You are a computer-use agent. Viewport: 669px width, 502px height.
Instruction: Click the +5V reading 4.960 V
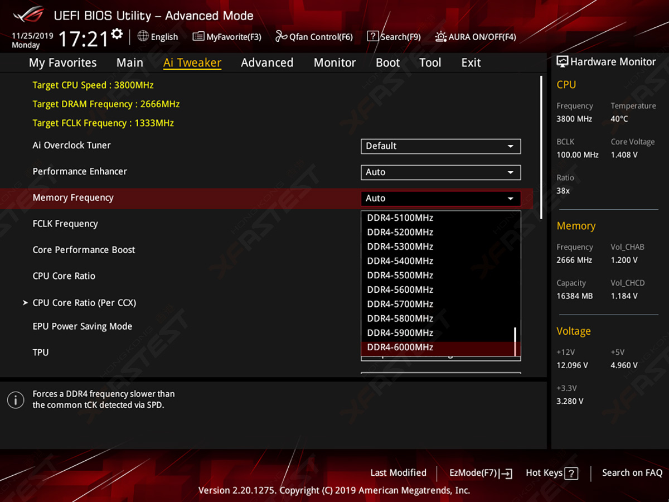624,365
